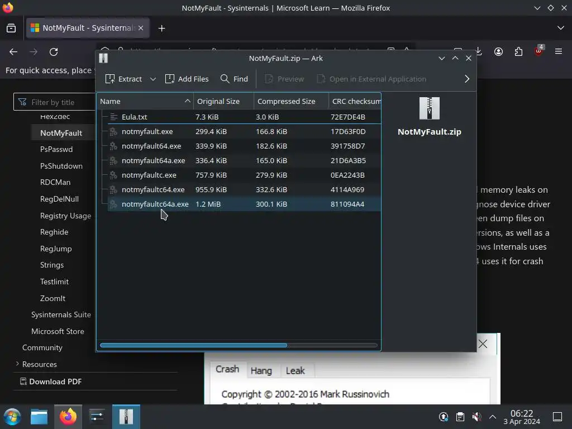Open Firefox extensions icon
572x429 pixels.
tap(518, 52)
